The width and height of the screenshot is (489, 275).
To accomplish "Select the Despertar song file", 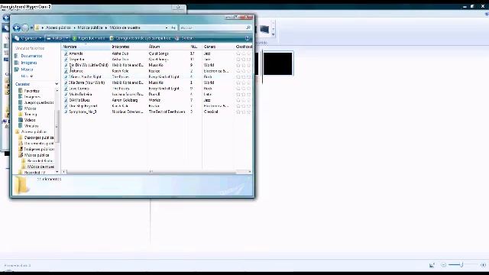I will [76, 60].
